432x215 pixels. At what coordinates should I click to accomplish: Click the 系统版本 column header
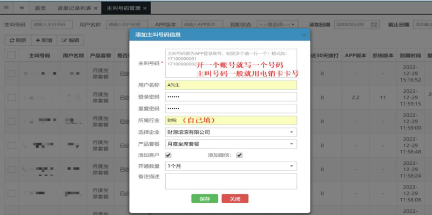[x=383, y=56]
